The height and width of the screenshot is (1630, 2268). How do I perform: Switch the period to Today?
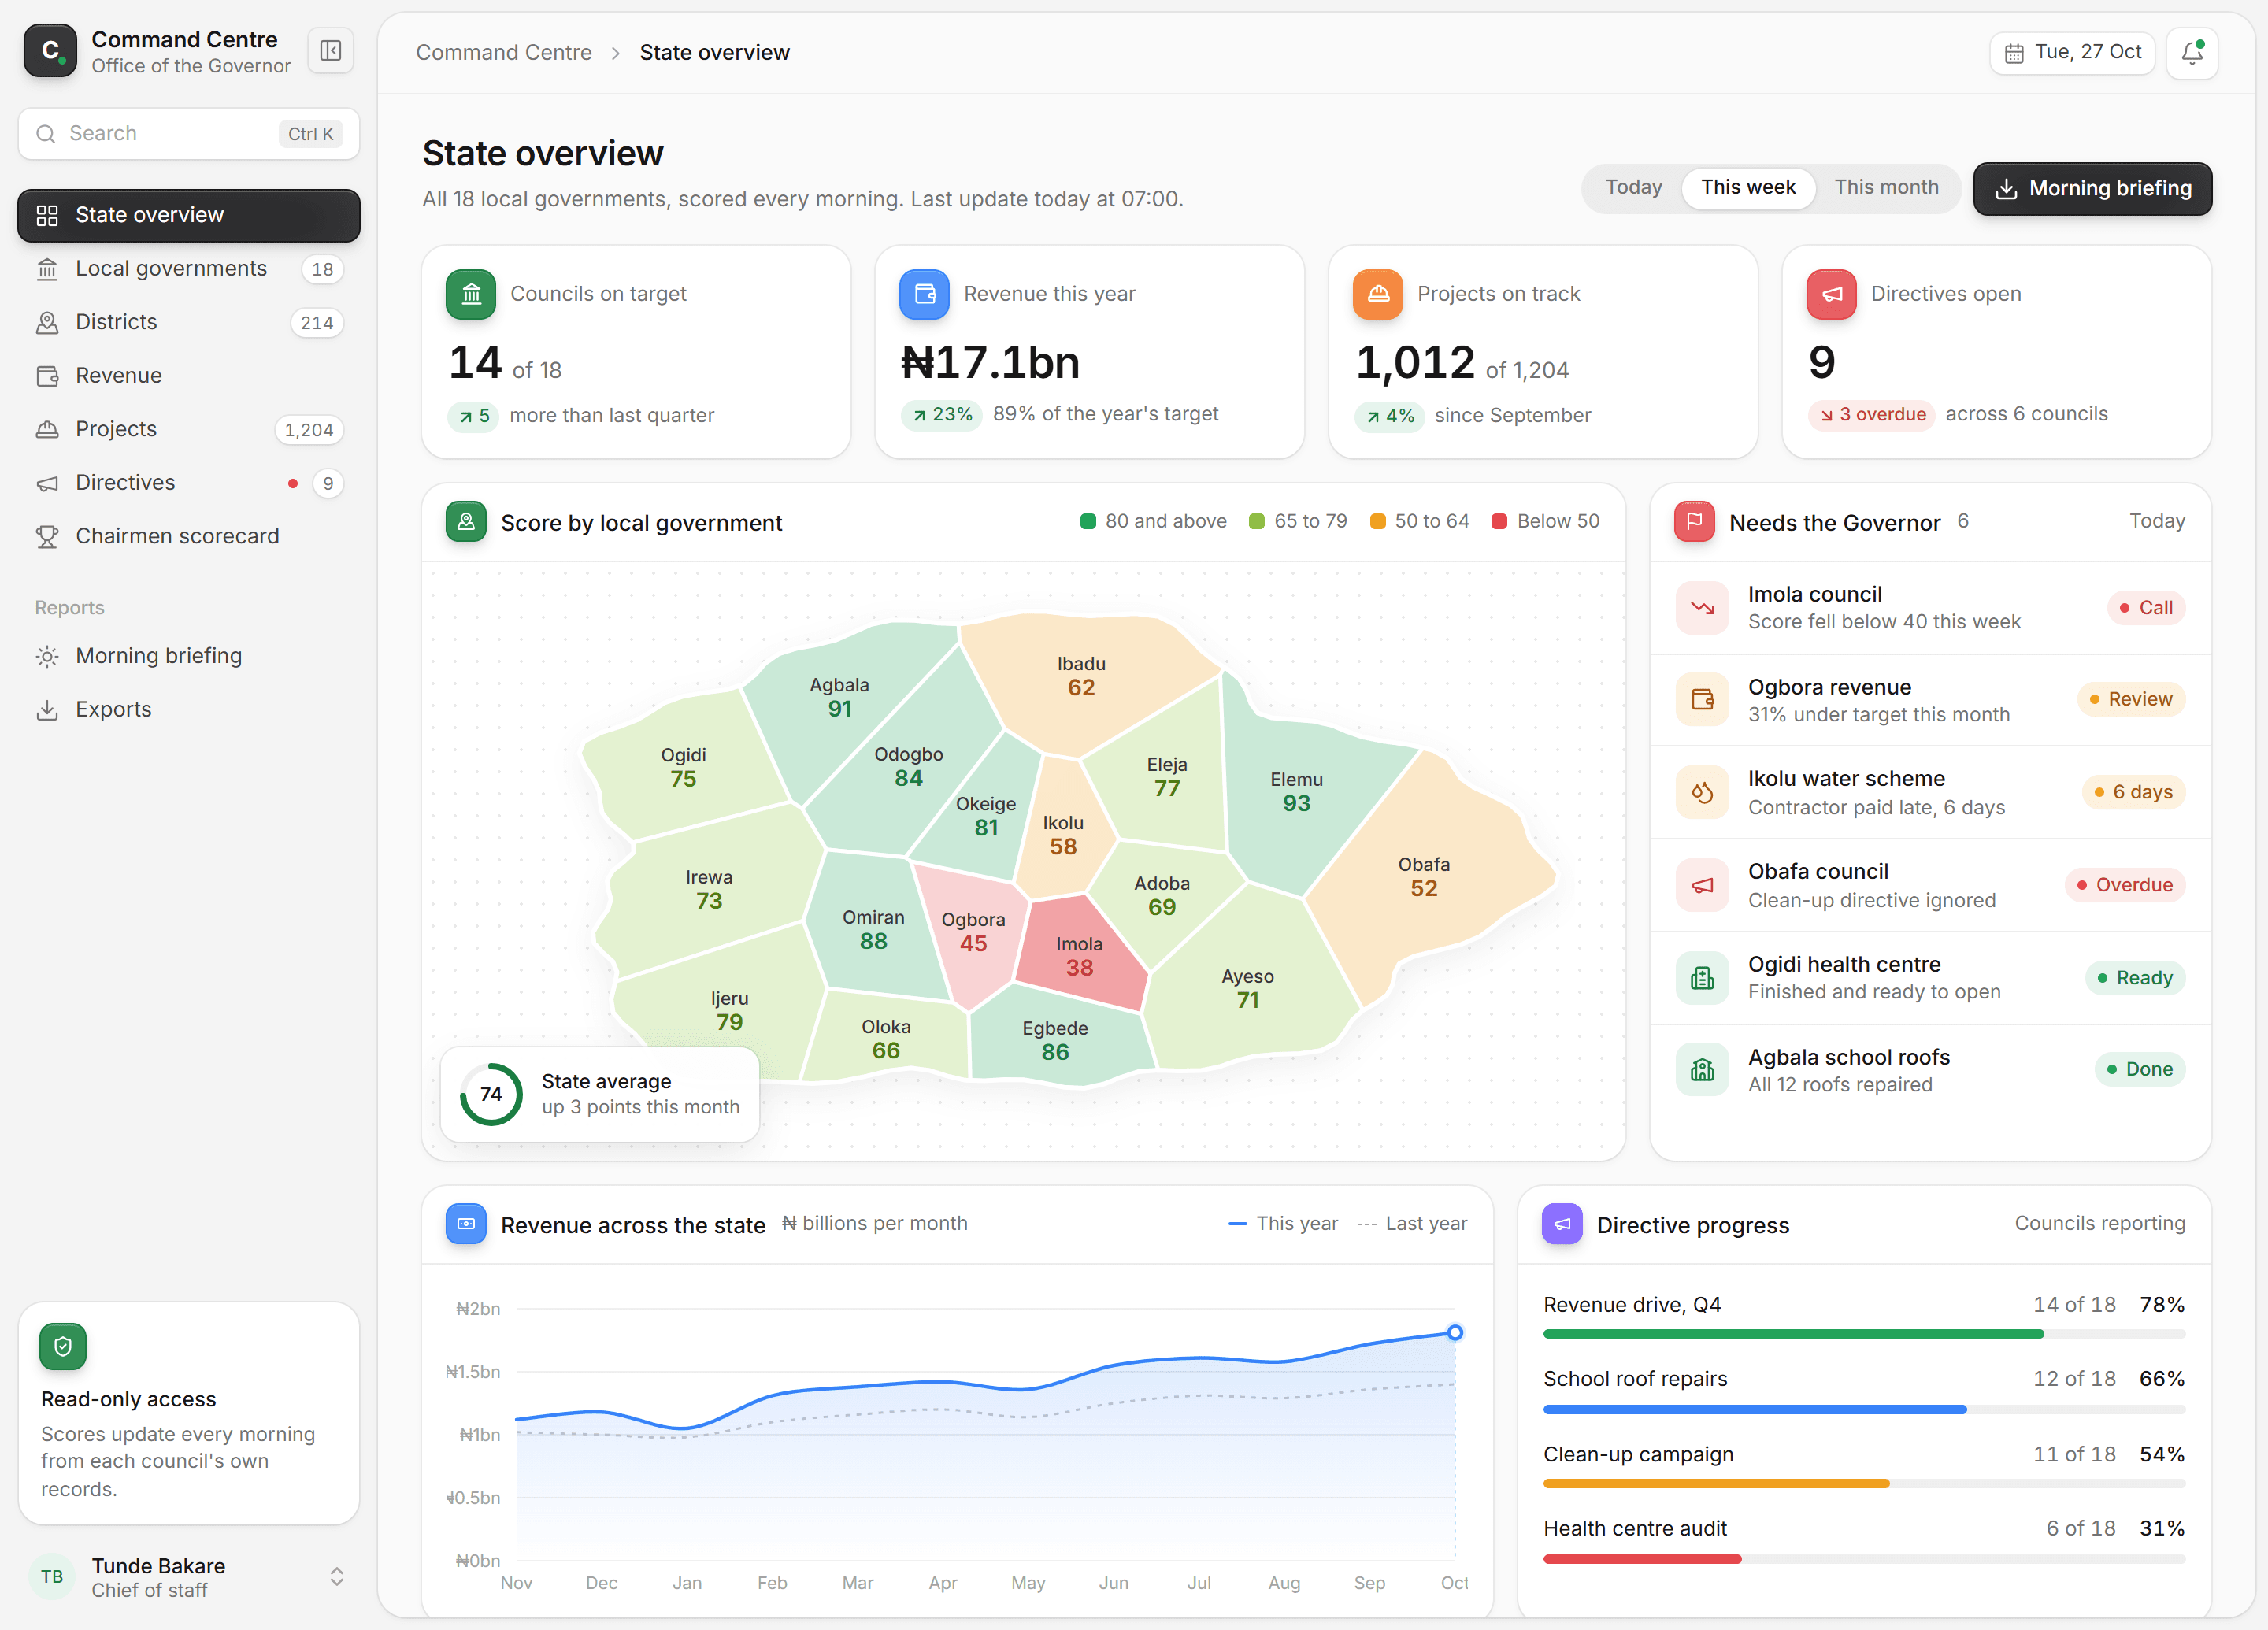click(x=1633, y=187)
